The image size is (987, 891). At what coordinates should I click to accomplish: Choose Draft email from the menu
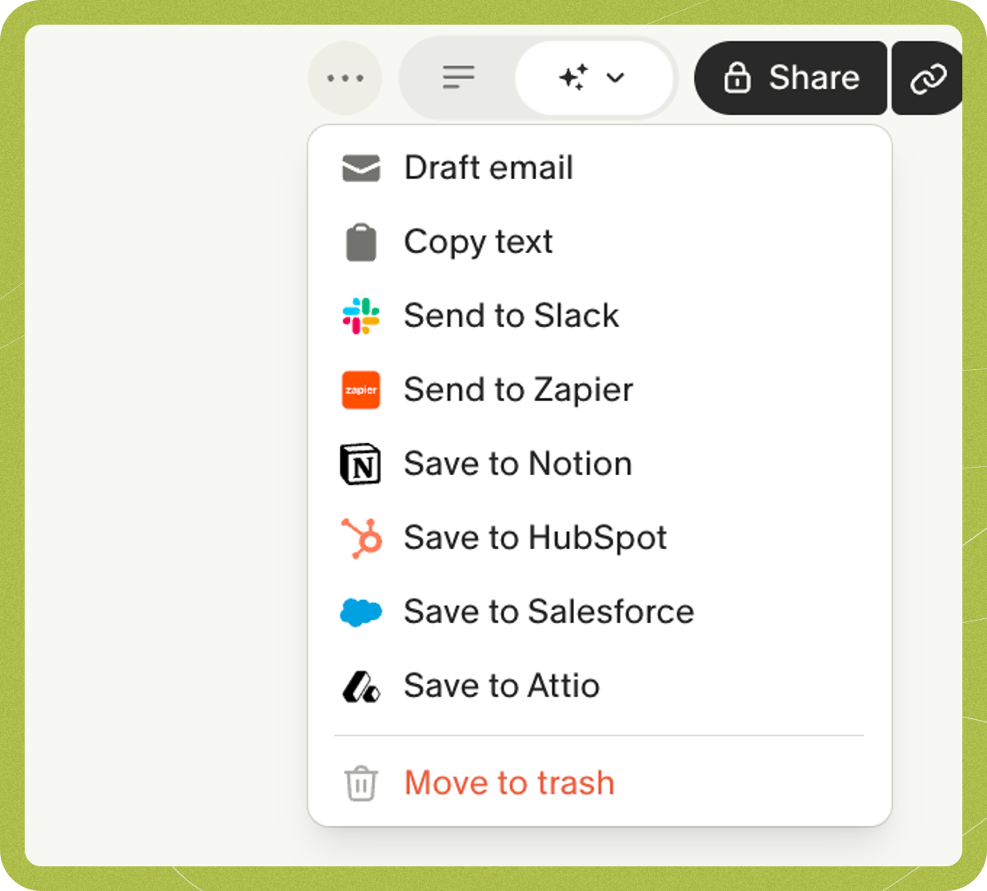(600, 168)
